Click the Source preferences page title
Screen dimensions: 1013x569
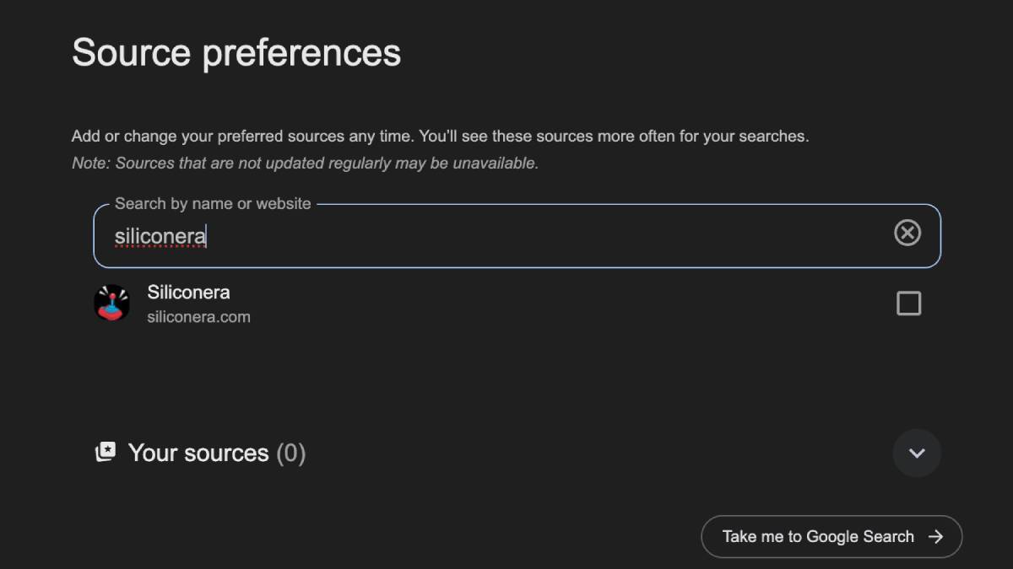pos(236,52)
